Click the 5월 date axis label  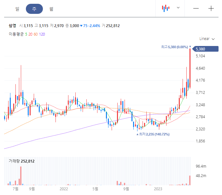pyautogui.click(x=95, y=189)
